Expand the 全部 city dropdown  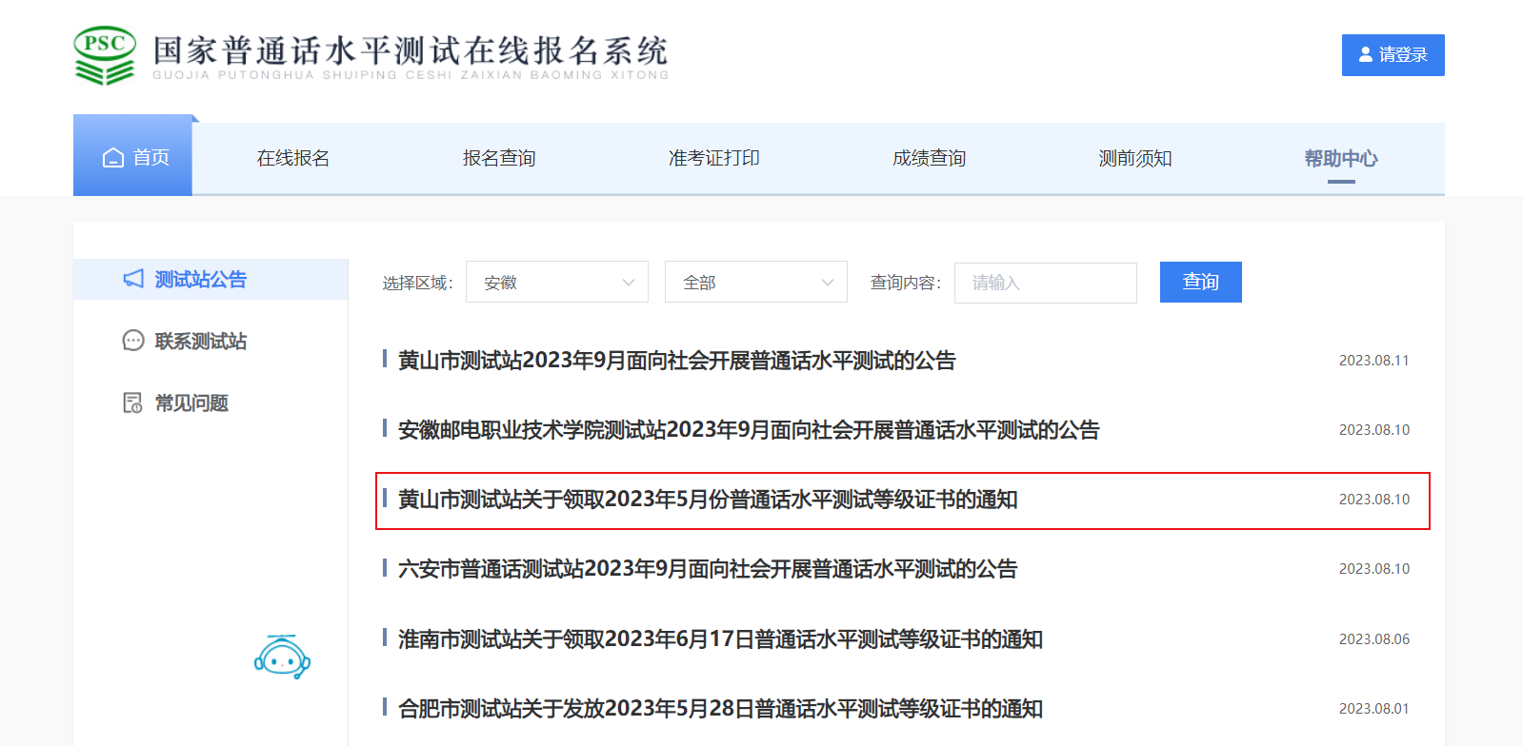tap(756, 283)
